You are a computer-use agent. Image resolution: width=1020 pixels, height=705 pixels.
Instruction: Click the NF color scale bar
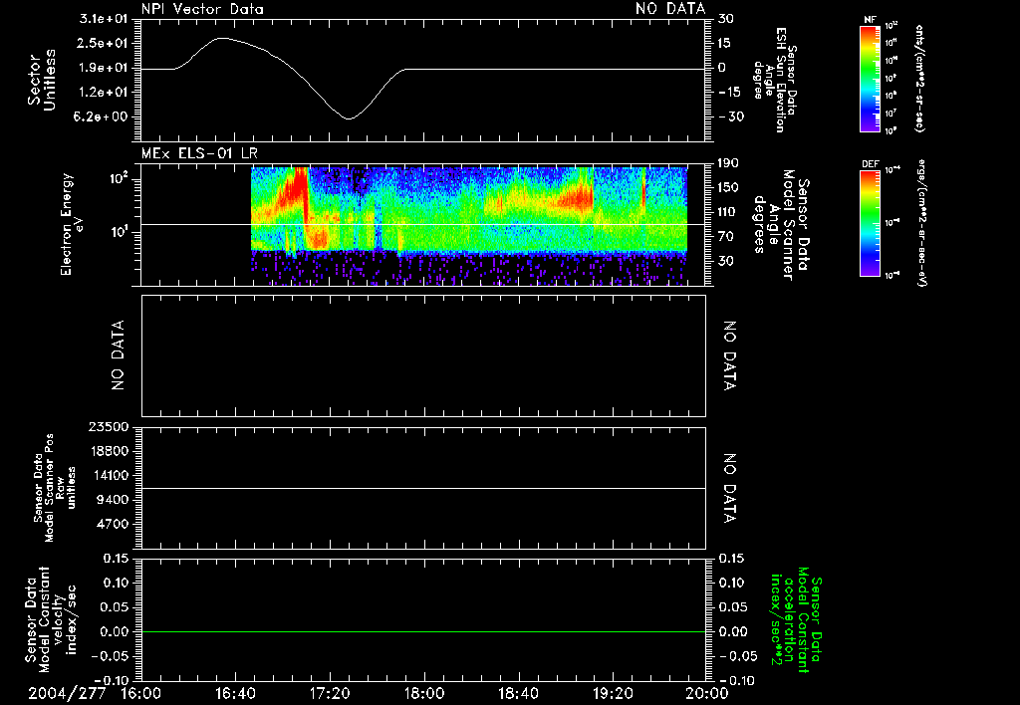870,79
